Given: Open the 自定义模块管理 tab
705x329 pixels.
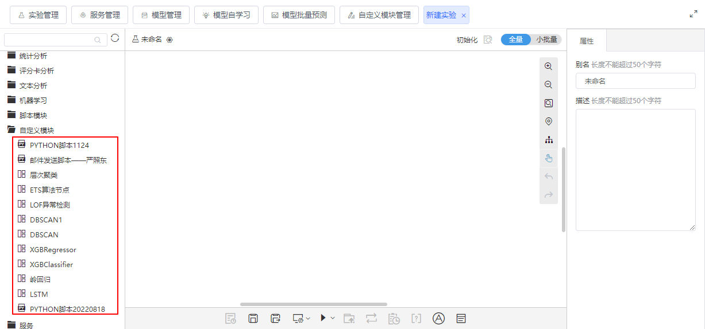Looking at the screenshot, I should coord(379,15).
